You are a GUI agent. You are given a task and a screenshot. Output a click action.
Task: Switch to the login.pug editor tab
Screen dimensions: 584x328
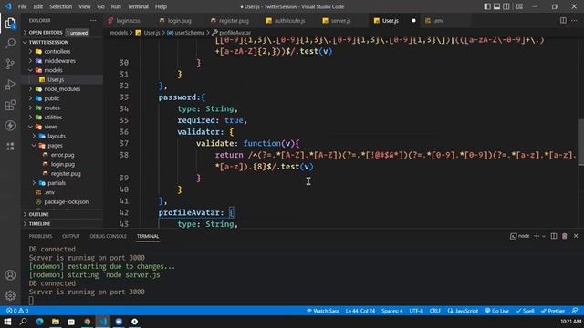click(179, 20)
